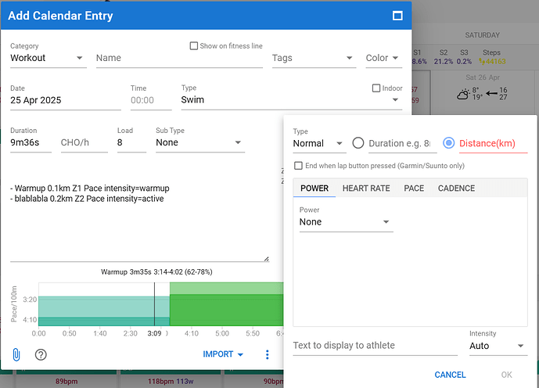
Task: Click the textarea resize handle corner
Action: pyautogui.click(x=267, y=259)
